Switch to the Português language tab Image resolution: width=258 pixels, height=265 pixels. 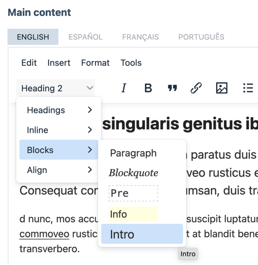pyautogui.click(x=201, y=37)
